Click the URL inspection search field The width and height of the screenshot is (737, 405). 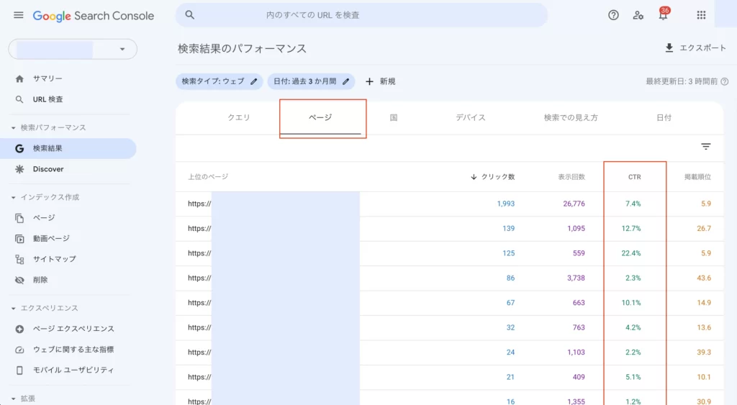coord(361,15)
